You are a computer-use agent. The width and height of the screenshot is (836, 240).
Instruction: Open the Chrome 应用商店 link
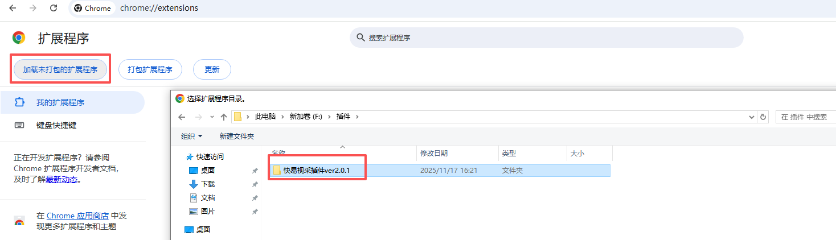click(x=77, y=216)
